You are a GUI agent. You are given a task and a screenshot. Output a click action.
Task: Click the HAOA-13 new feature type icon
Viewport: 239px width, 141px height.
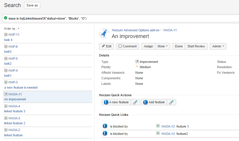pos(158,133)
